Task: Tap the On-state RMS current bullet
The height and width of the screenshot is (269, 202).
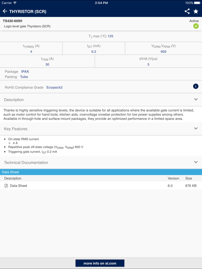Action: click(x=23, y=139)
